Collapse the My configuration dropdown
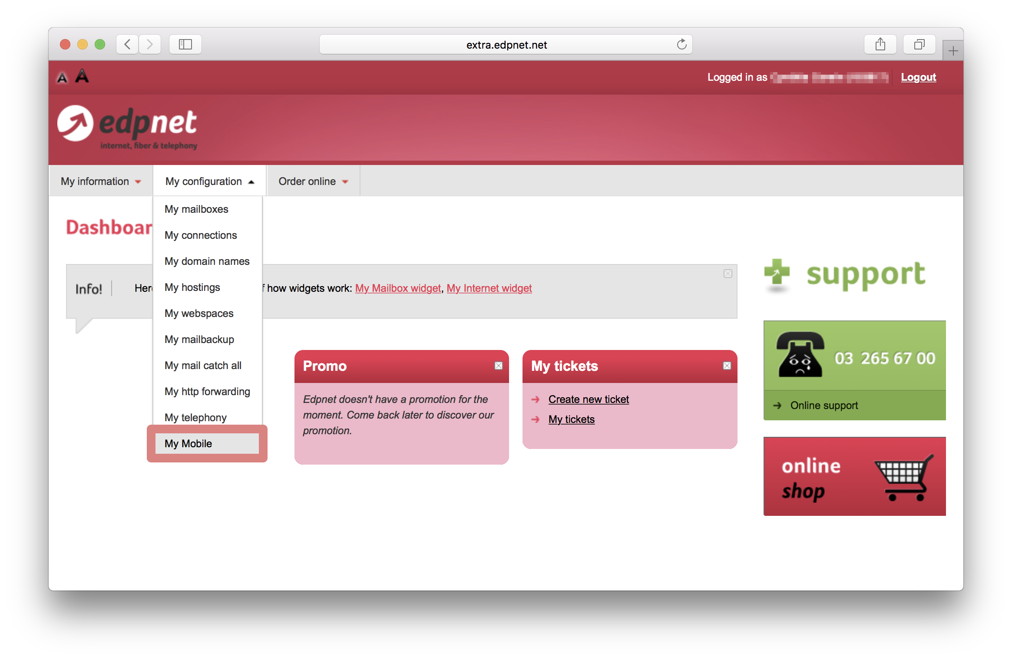The height and width of the screenshot is (660, 1012). pos(209,181)
